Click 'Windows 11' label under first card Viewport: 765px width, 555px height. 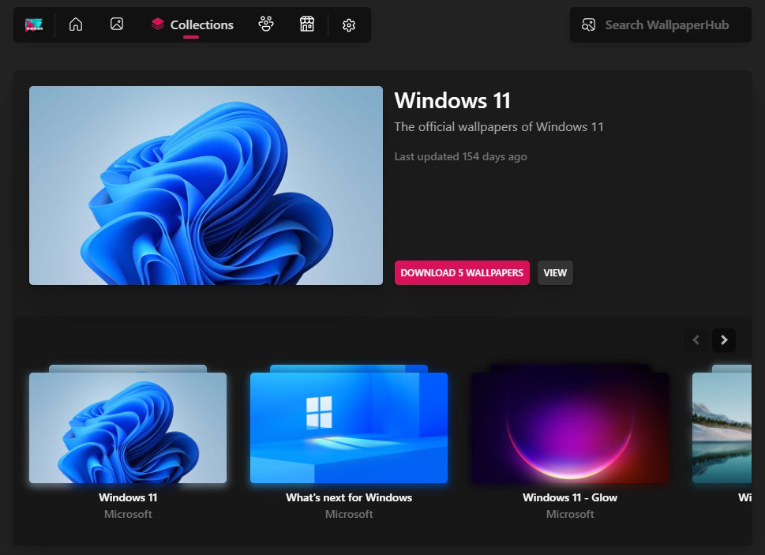(x=128, y=497)
